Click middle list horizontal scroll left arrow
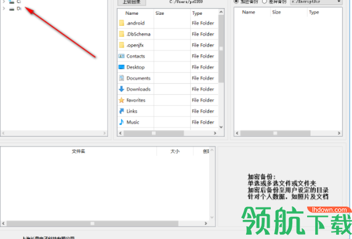352x239 pixels. point(121,133)
